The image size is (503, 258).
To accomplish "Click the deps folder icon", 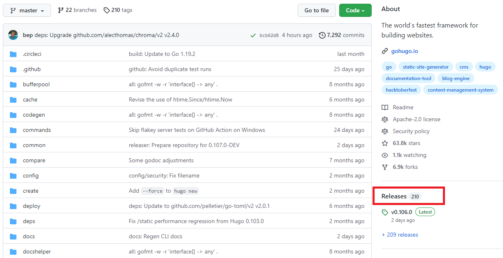I will (13, 221).
